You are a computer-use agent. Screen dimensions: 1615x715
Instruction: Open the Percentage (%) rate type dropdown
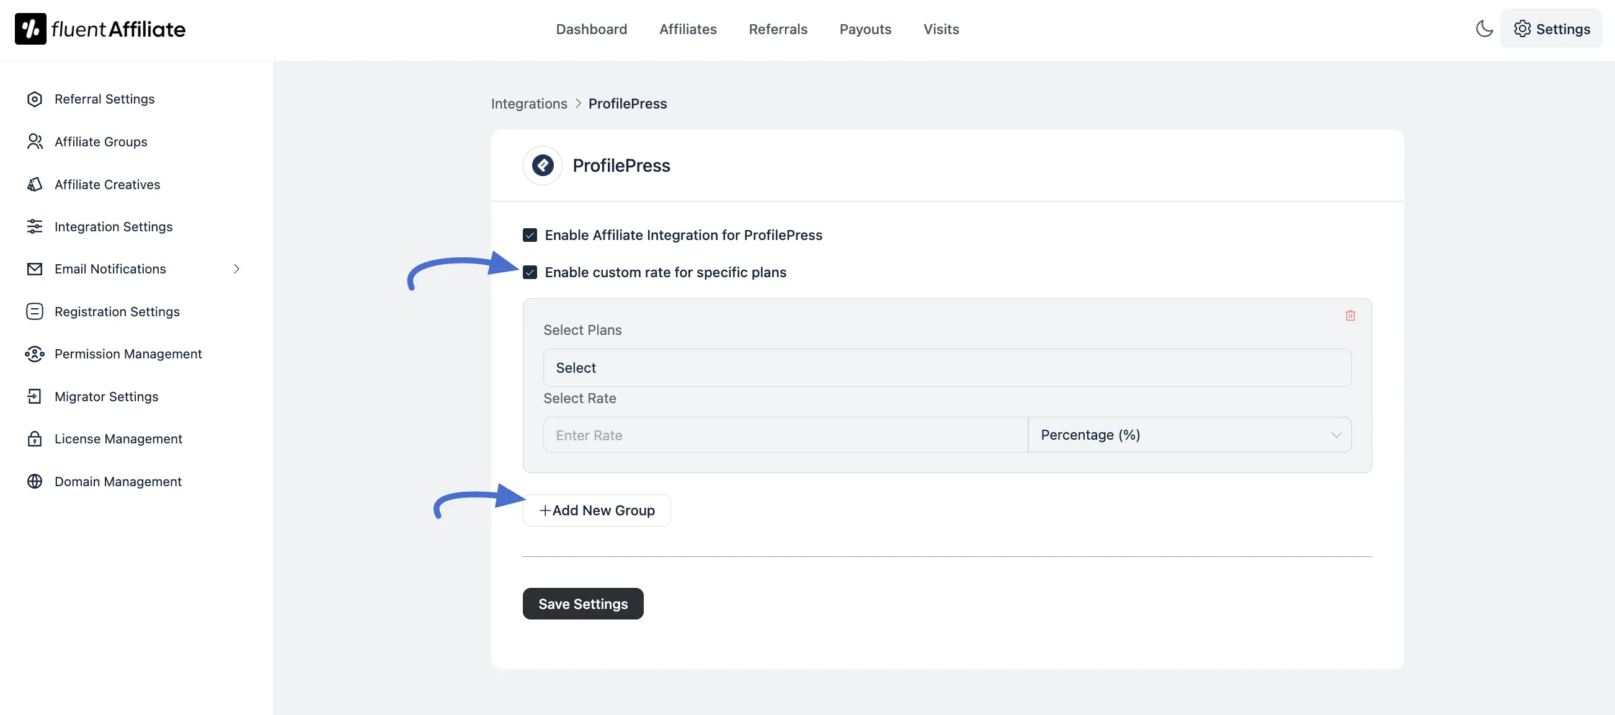pos(1190,434)
